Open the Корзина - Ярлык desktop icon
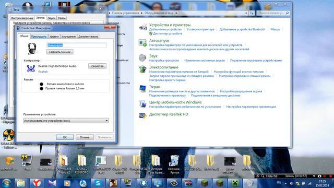Viewport: 334px width, 188px height. point(174,164)
